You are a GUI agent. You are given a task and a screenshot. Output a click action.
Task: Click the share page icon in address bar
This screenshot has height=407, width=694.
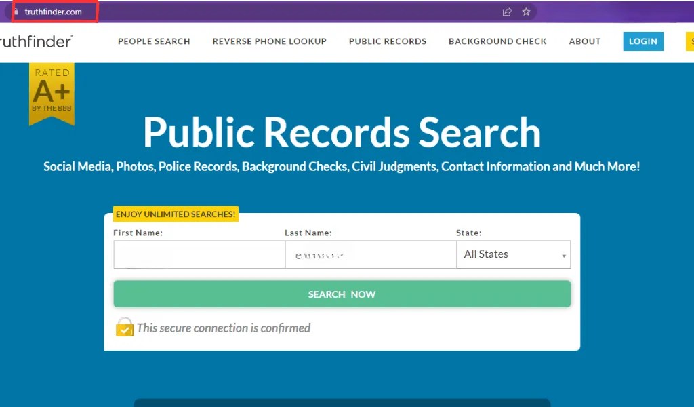(x=507, y=12)
